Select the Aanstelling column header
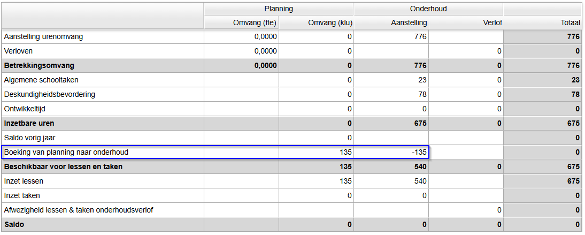585x235 pixels. click(x=391, y=23)
